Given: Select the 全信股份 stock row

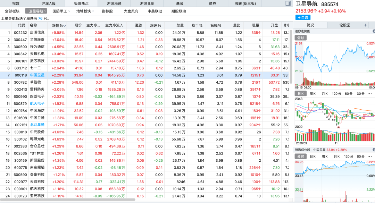Looking at the screenshot, I should tap(144, 40).
